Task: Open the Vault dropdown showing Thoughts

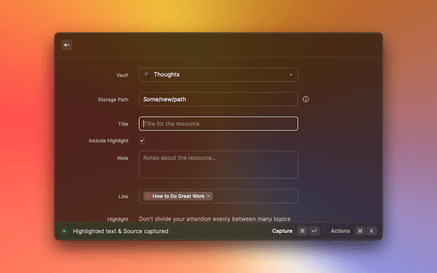Action: (218, 74)
